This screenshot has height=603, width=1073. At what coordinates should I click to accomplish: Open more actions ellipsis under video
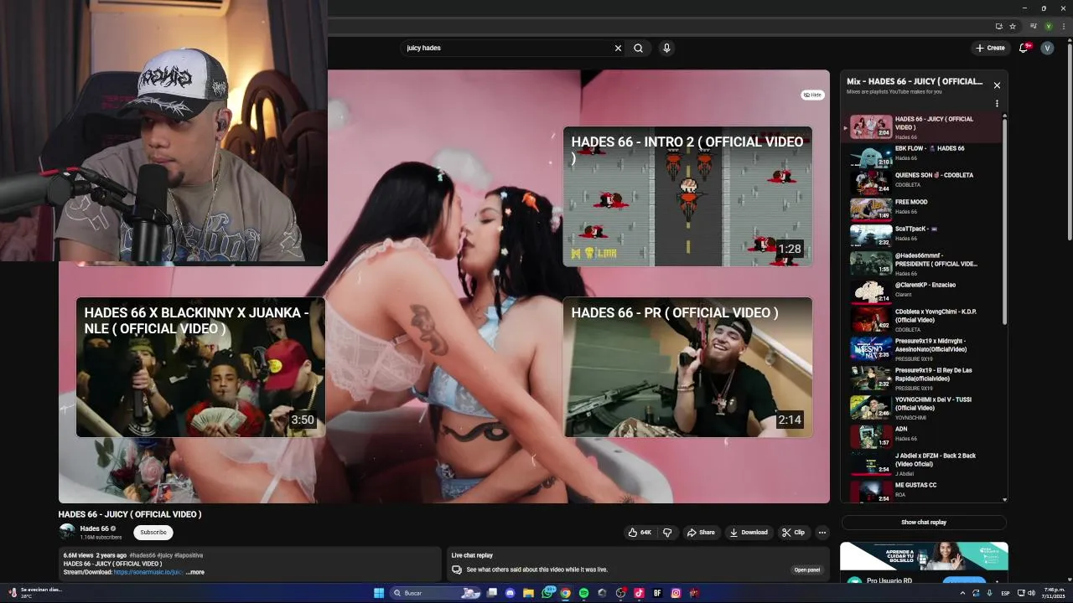pos(822,532)
